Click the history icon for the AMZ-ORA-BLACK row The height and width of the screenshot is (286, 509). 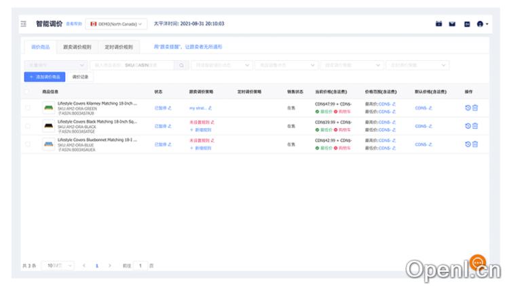click(468, 126)
